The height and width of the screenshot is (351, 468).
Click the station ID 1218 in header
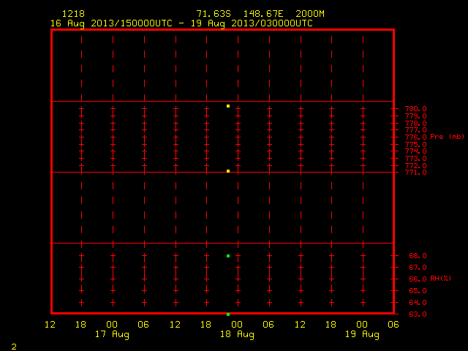point(73,14)
